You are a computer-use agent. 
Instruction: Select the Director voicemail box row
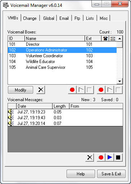(62, 44)
